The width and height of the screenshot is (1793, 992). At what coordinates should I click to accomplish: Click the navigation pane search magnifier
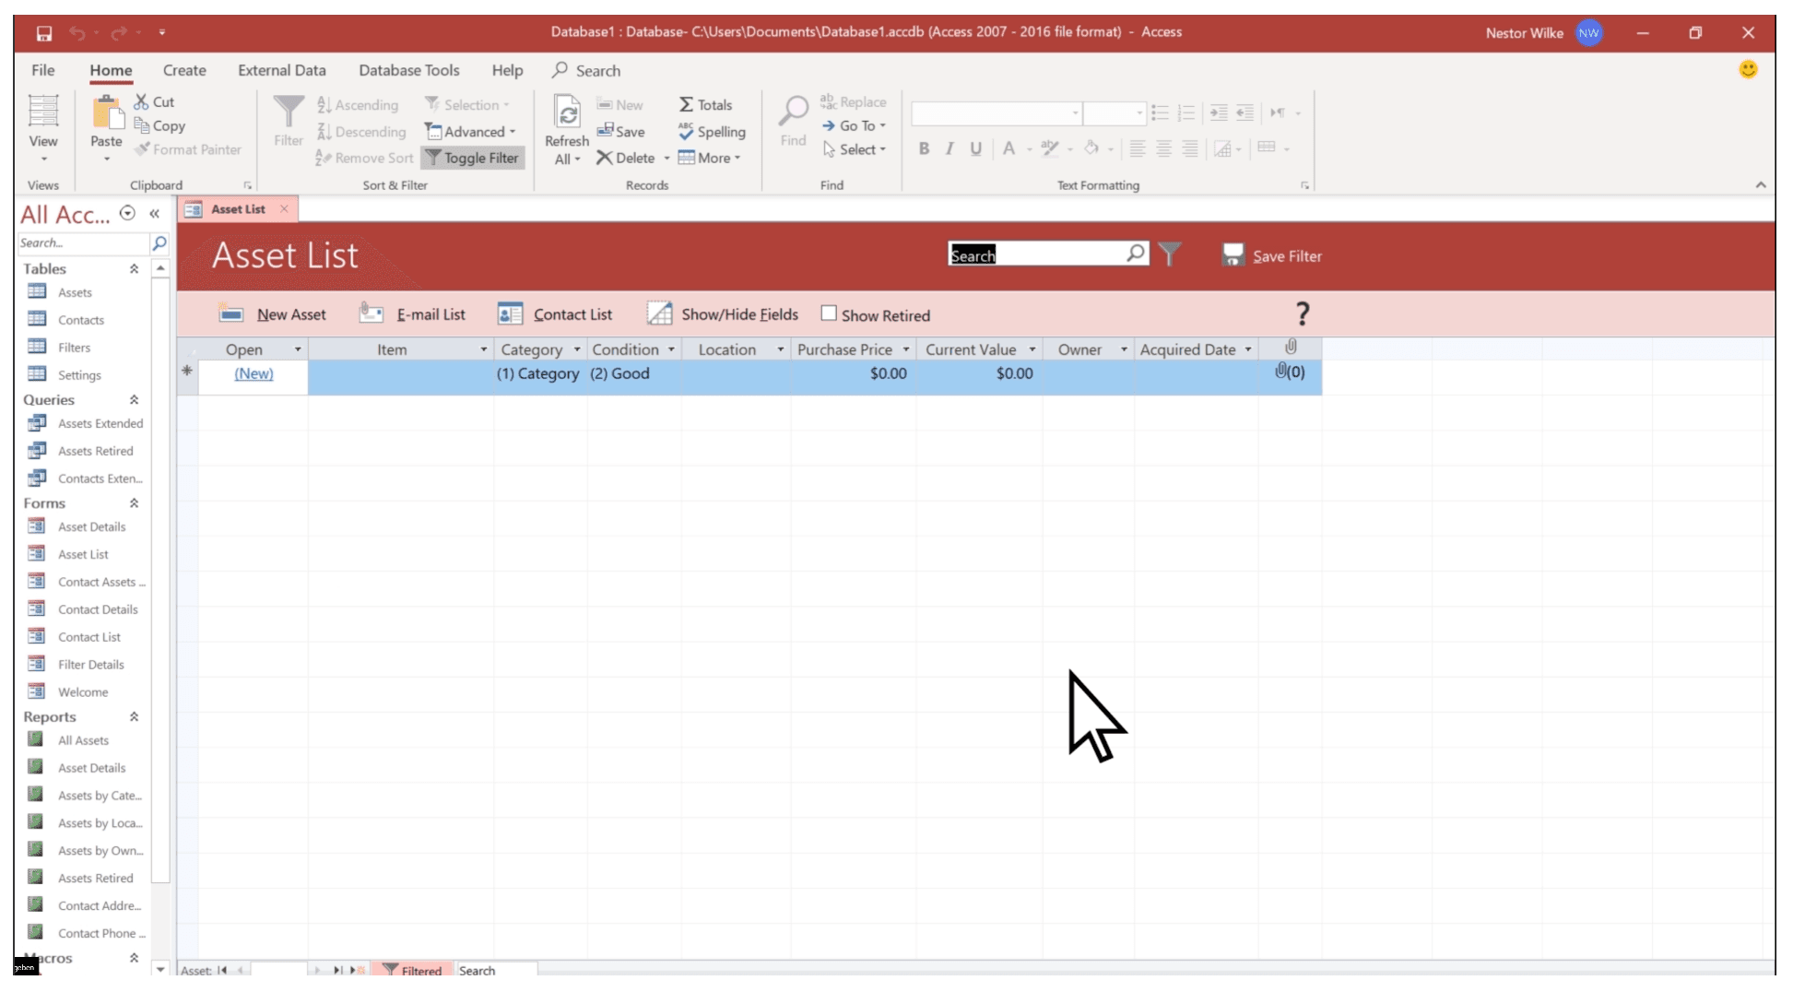coord(159,242)
